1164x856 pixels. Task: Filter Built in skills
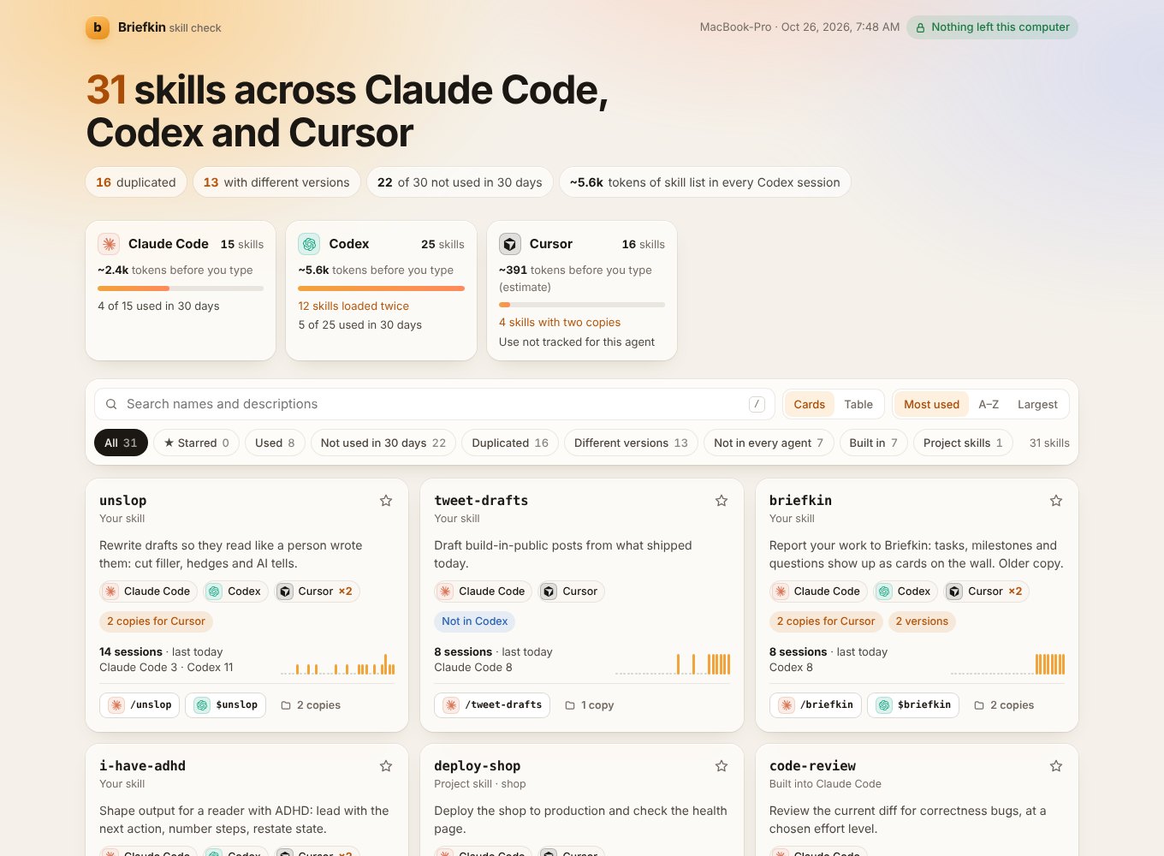(873, 443)
